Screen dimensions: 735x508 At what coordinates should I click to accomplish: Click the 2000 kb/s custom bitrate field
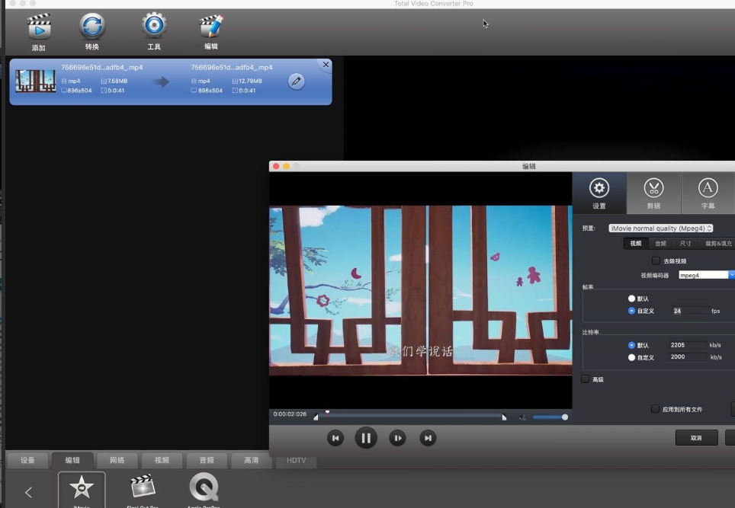click(688, 356)
